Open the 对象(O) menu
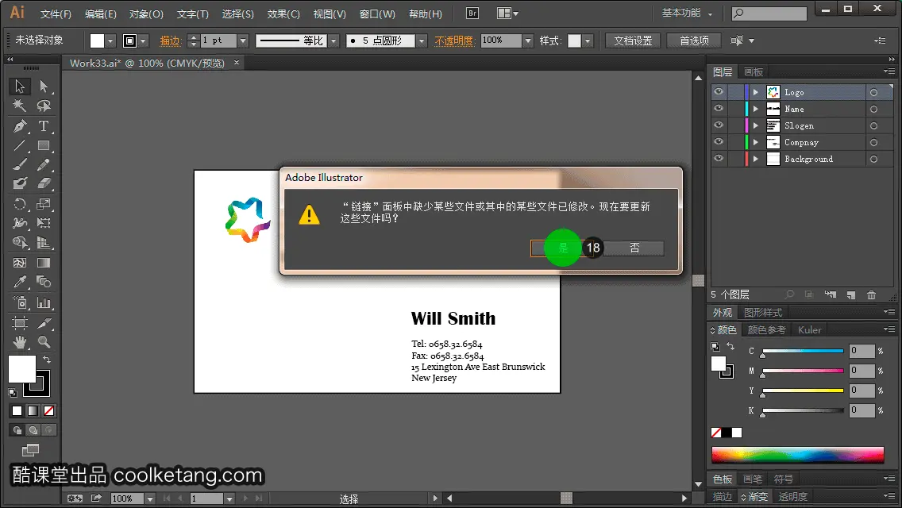This screenshot has width=902, height=508. pyautogui.click(x=146, y=13)
